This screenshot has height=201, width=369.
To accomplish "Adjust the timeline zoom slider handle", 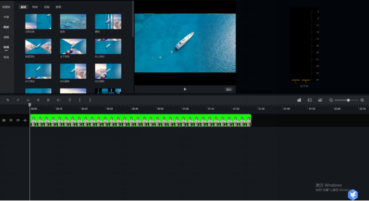I will coord(348,100).
